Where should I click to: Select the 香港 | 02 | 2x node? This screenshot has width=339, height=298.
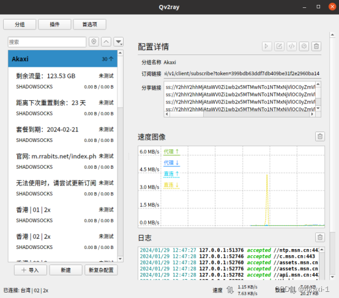click(62, 242)
